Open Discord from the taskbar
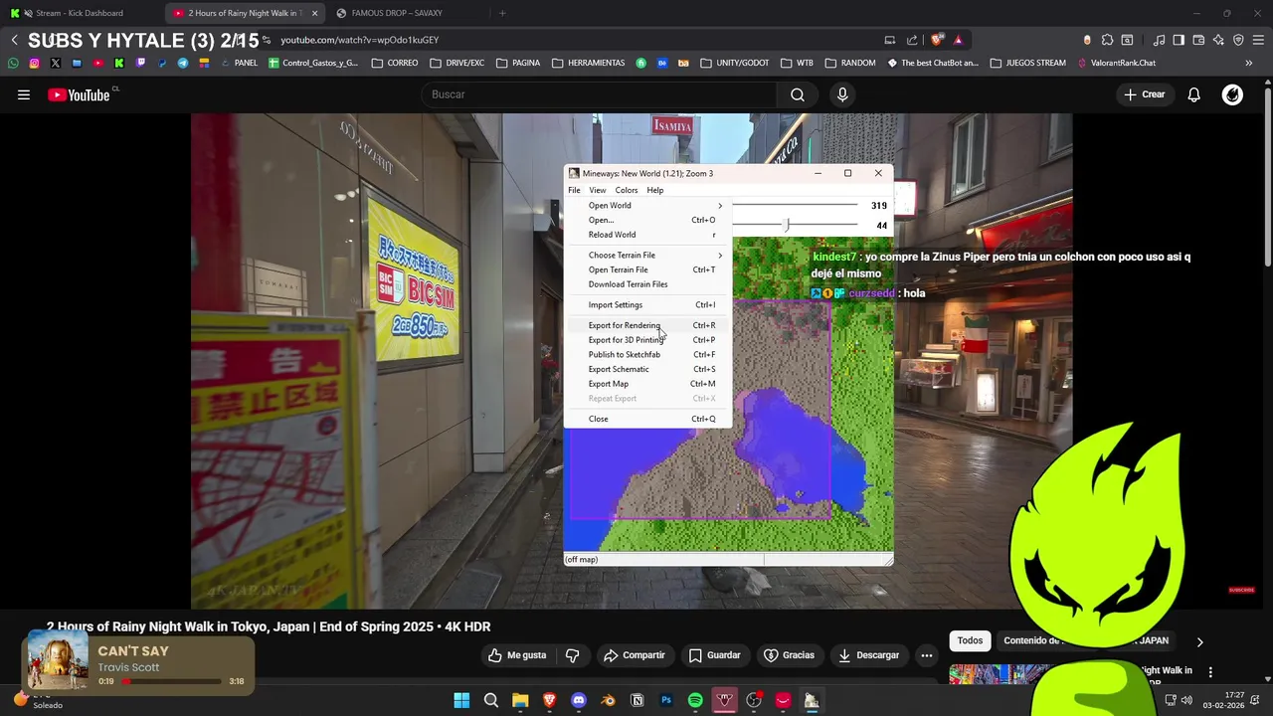The image size is (1273, 716). [579, 701]
